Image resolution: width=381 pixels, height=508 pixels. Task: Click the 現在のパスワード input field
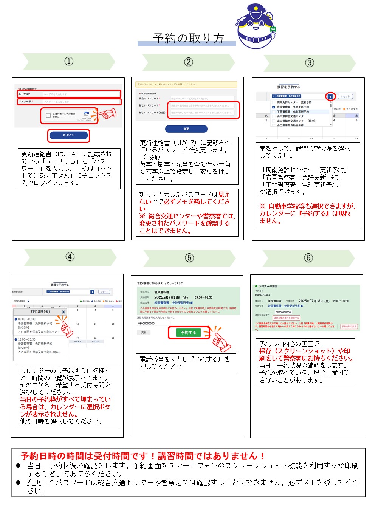click(x=203, y=99)
